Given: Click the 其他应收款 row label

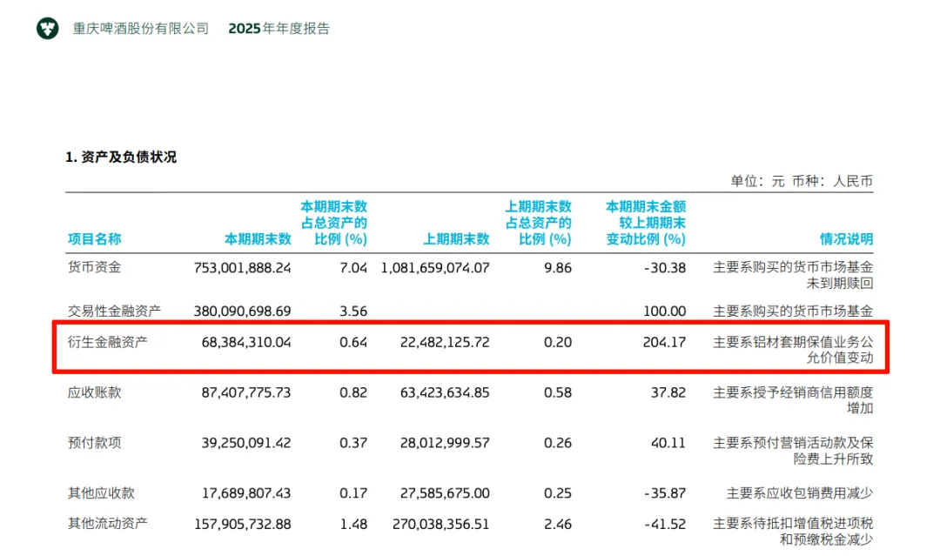Looking at the screenshot, I should (101, 493).
